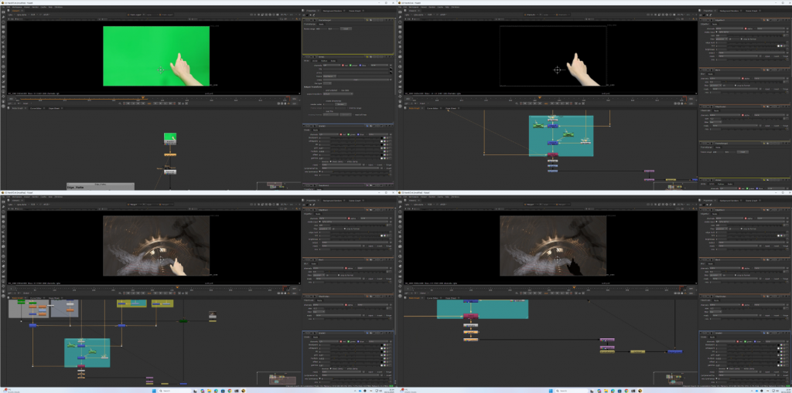The height and width of the screenshot is (393, 792).
Task: Click the green-screen Read node thumbnail
Action: 170,137
